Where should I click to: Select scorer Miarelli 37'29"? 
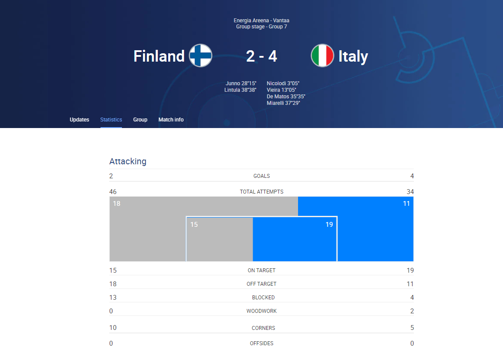[x=283, y=103]
